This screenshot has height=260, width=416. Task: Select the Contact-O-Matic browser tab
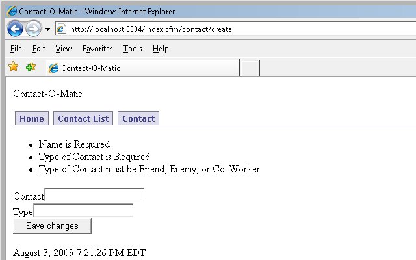click(x=143, y=68)
